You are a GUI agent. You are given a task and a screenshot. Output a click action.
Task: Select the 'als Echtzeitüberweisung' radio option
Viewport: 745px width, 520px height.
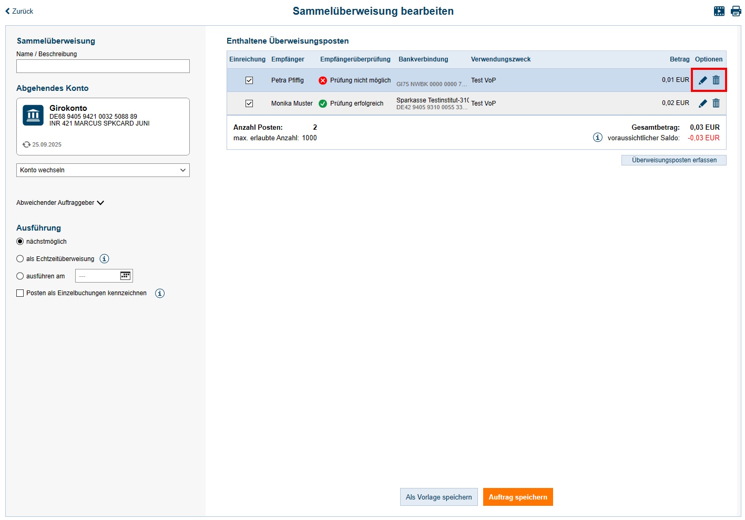point(20,259)
